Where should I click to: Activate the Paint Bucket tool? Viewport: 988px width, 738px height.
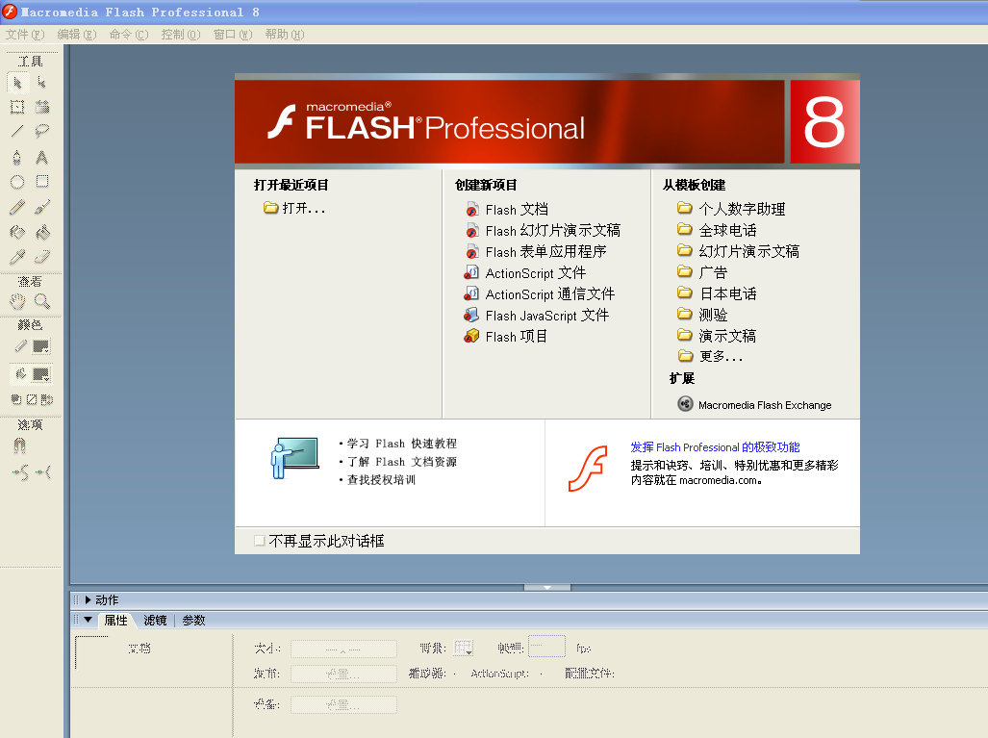42,232
